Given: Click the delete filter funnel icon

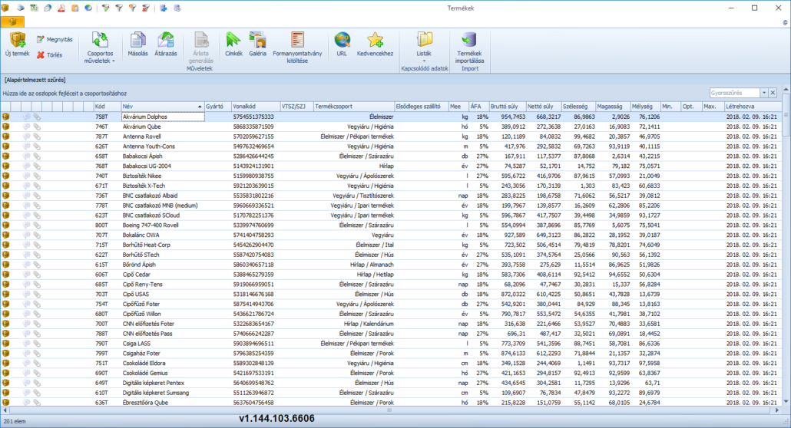Looking at the screenshot, I should (146, 8).
